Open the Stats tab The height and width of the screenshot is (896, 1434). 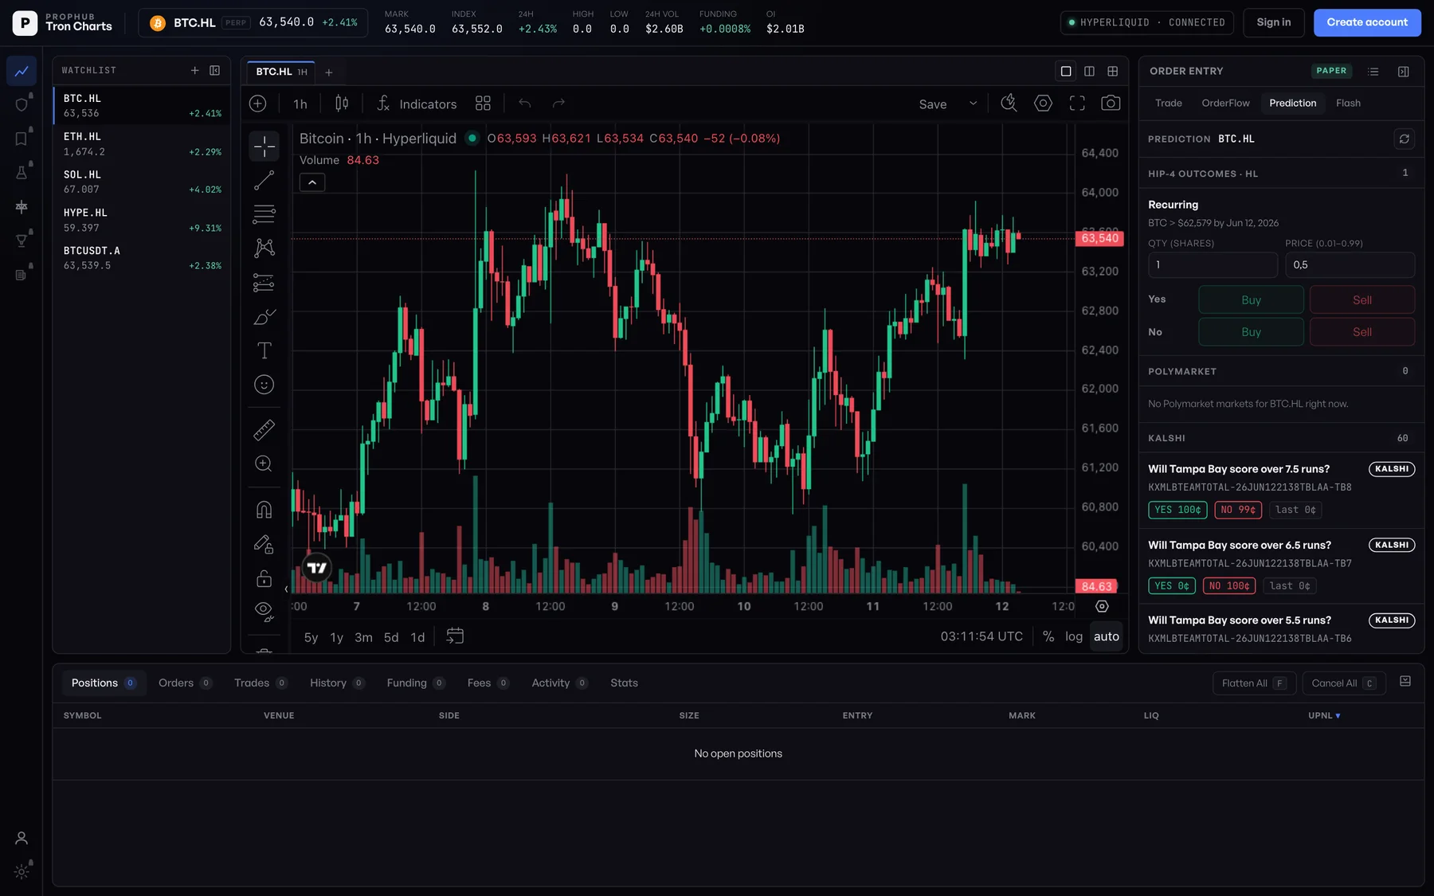click(x=624, y=683)
